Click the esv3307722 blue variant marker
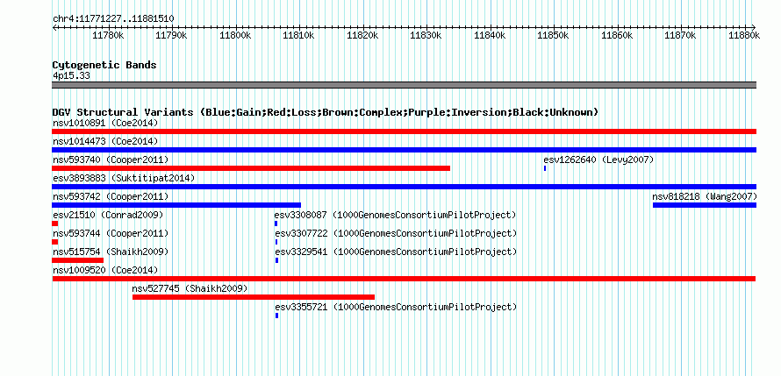 pos(276,242)
